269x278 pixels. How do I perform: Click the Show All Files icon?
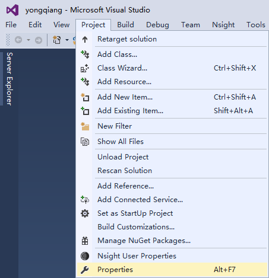(85, 142)
